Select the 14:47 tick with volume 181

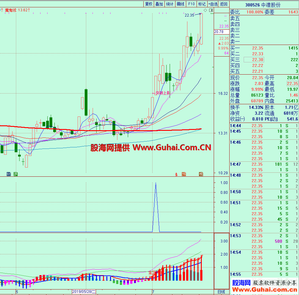click(x=264, y=164)
